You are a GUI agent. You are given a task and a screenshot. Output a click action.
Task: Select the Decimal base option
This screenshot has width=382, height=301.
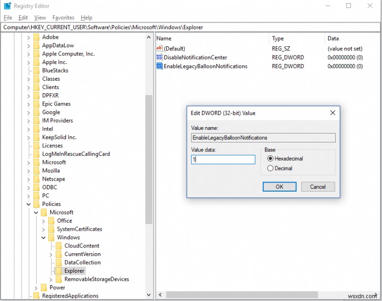(x=280, y=168)
